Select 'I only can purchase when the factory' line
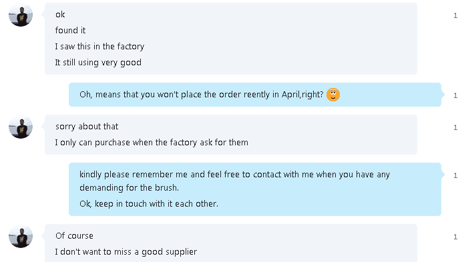This screenshot has height=262, width=458. coord(152,143)
